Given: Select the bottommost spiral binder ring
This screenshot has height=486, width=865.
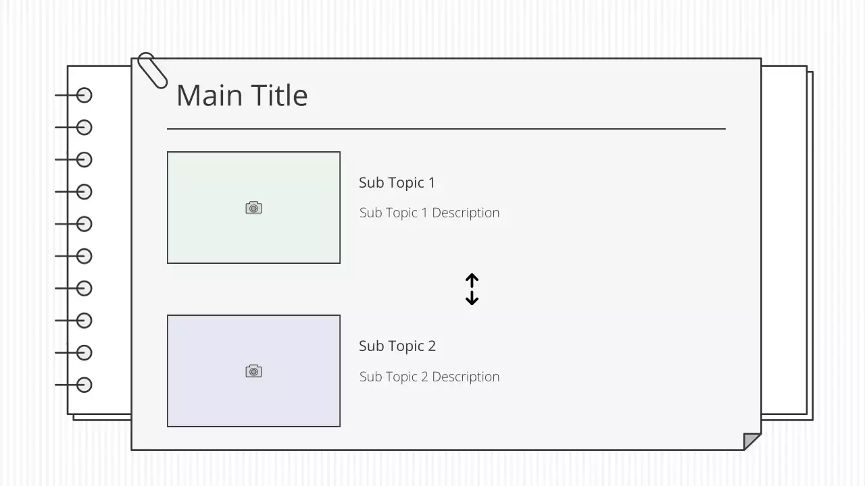Looking at the screenshot, I should 84,385.
